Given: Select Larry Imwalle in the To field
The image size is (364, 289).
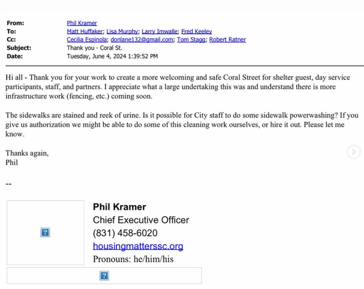Looking at the screenshot, I should pos(160,31).
